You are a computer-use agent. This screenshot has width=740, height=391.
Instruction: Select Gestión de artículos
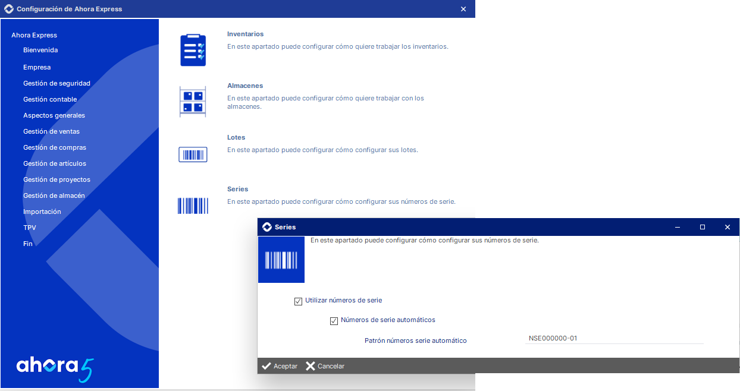click(x=55, y=163)
